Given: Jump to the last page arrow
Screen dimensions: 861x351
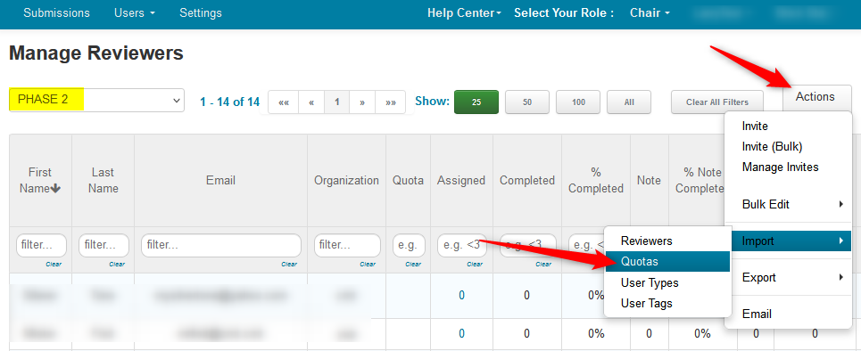Looking at the screenshot, I should [391, 102].
